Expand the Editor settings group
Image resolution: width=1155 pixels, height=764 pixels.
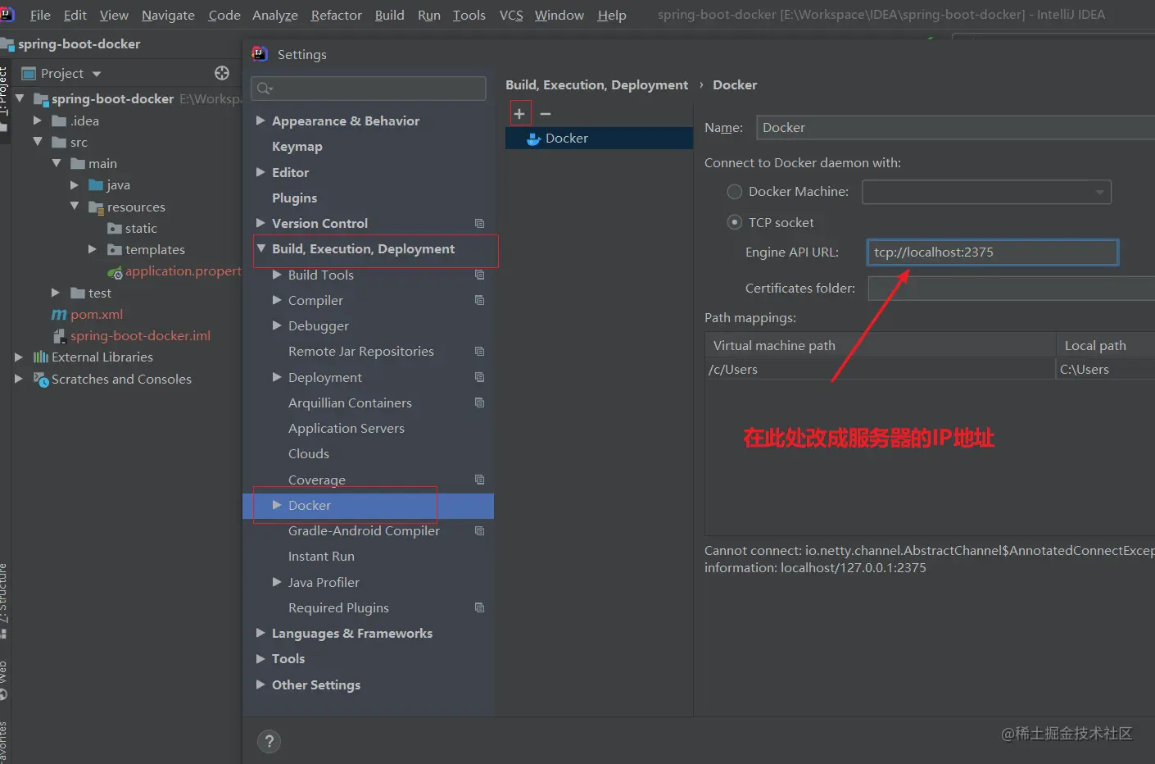tap(260, 172)
